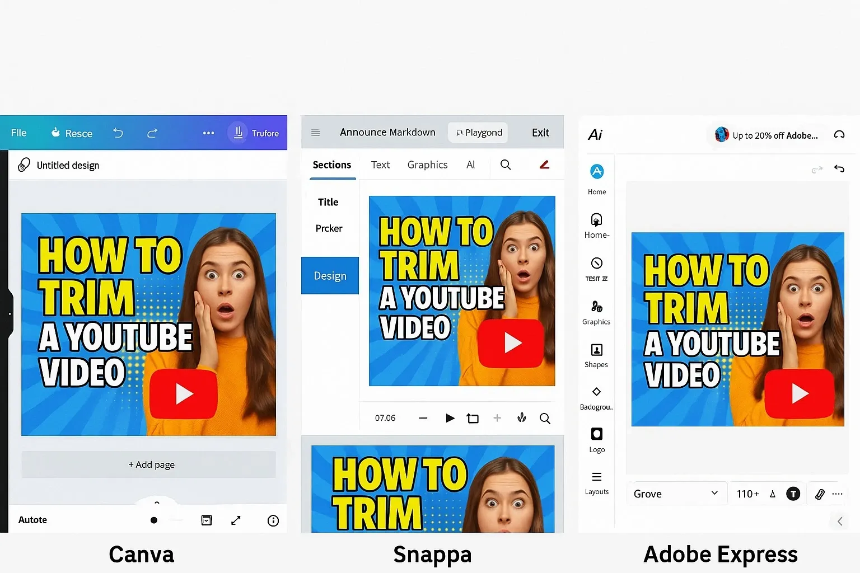Viewport: 860px width, 573px height.
Task: Toggle the T text style in Adobe Express
Action: click(793, 494)
